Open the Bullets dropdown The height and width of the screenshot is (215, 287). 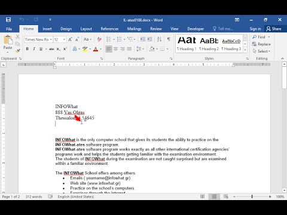[114, 39]
